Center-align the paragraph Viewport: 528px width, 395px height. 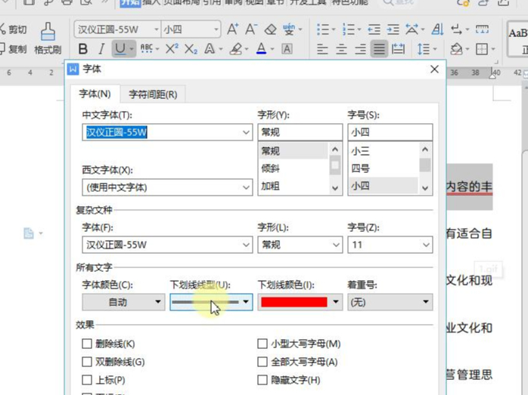point(341,49)
